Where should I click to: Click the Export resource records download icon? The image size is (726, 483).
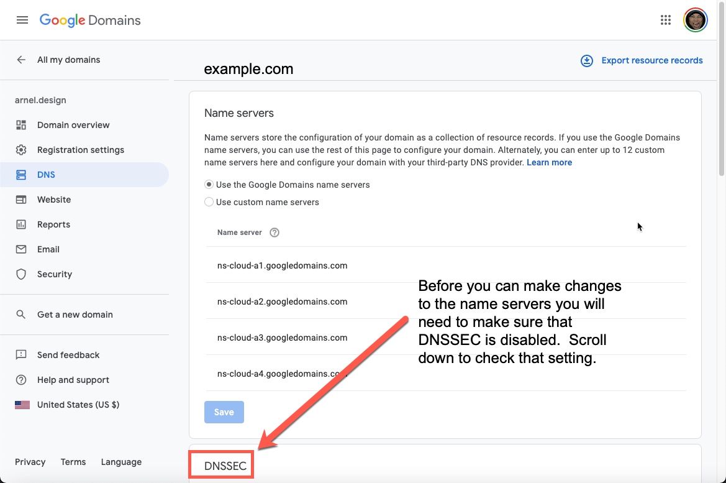coord(586,60)
